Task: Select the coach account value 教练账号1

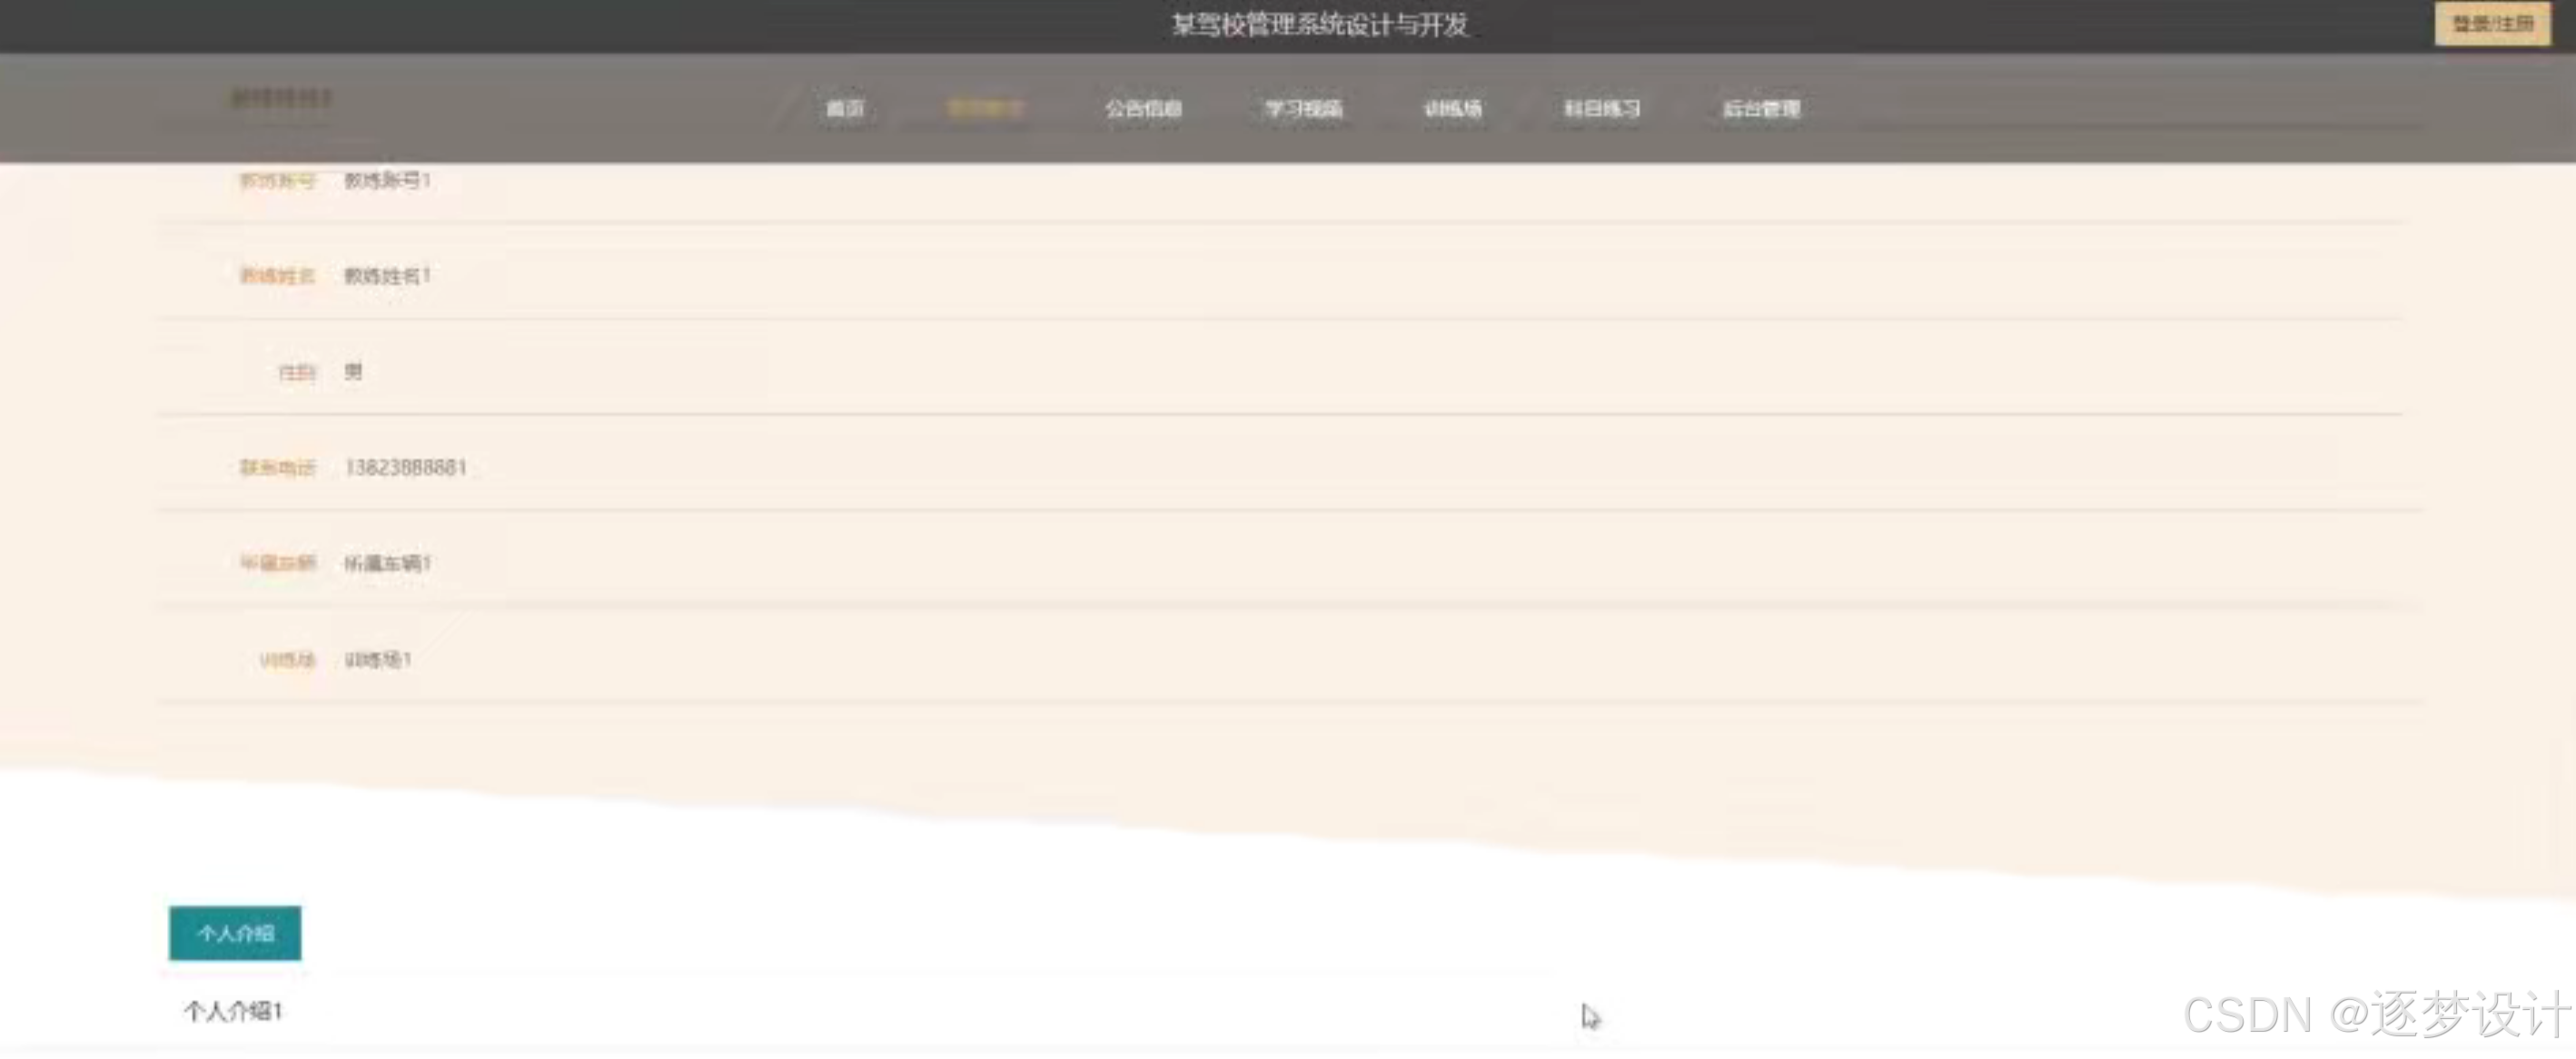Action: [388, 182]
